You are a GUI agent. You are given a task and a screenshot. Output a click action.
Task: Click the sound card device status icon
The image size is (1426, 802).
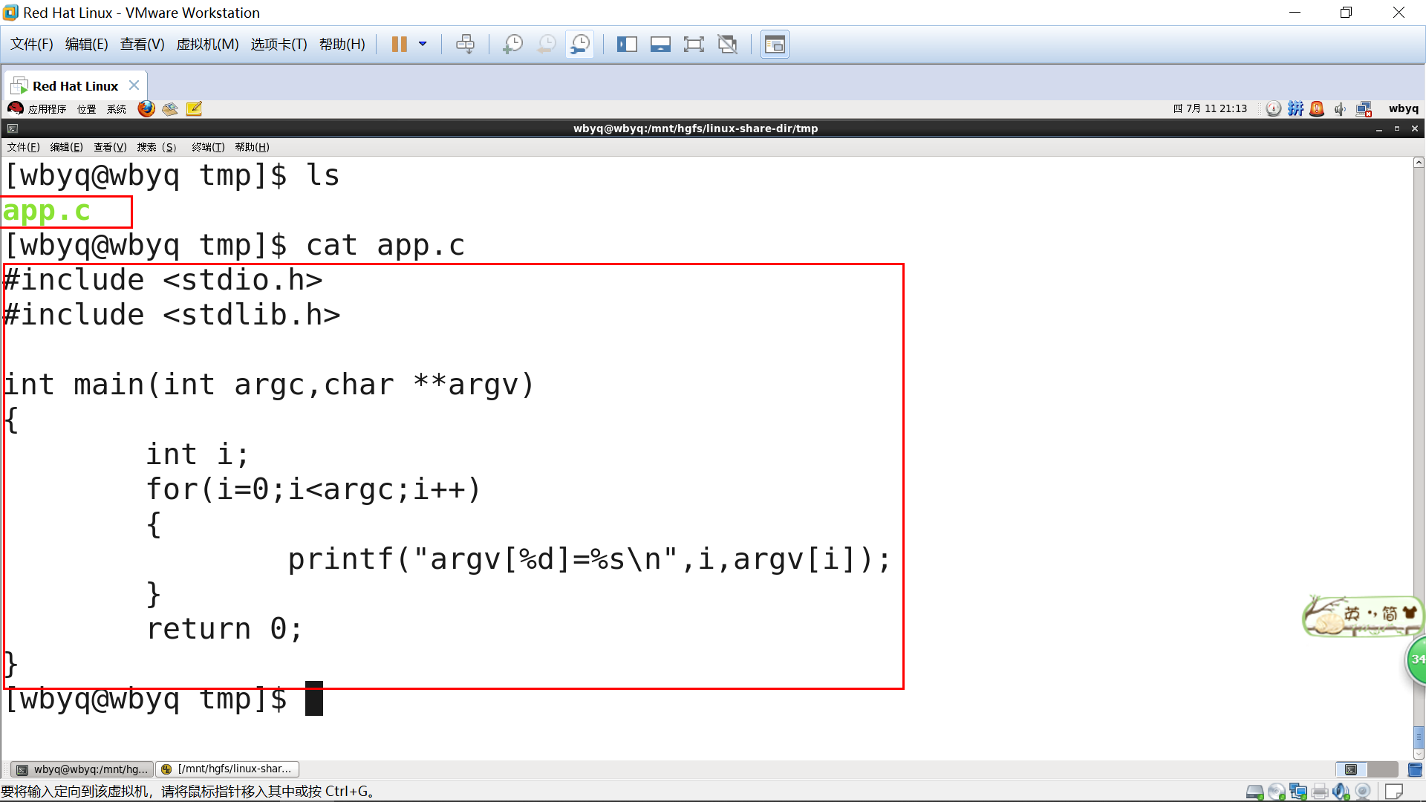(1341, 792)
